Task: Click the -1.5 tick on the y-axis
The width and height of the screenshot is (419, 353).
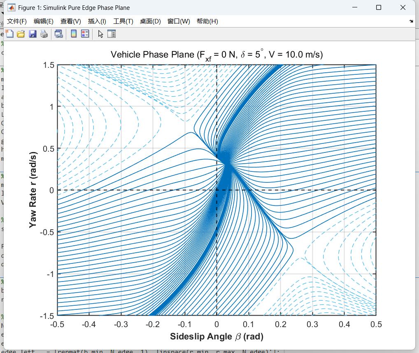Action: click(47, 316)
